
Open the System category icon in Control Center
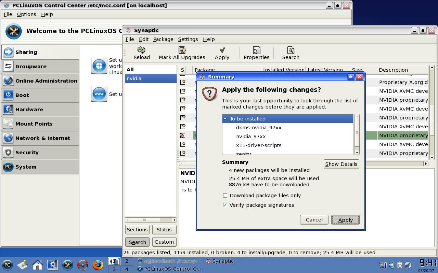click(x=8, y=167)
